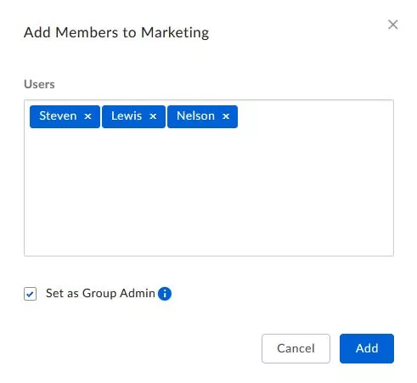
Task: Toggle the Group Admin checkmark box
Action: tap(30, 294)
